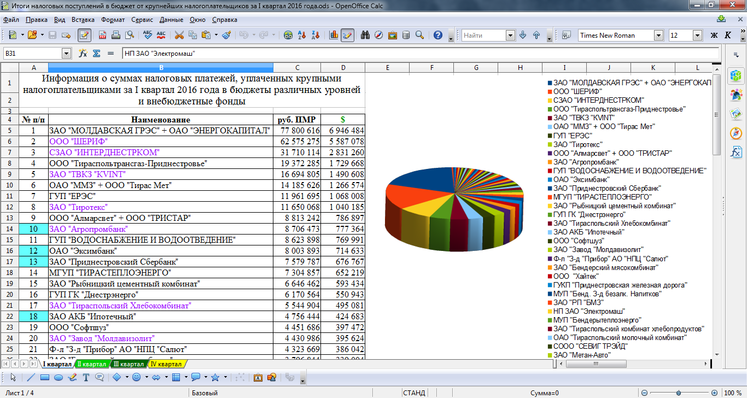Select the Rectangle drawing tool
The width and height of the screenshot is (747, 398).
[x=45, y=377]
